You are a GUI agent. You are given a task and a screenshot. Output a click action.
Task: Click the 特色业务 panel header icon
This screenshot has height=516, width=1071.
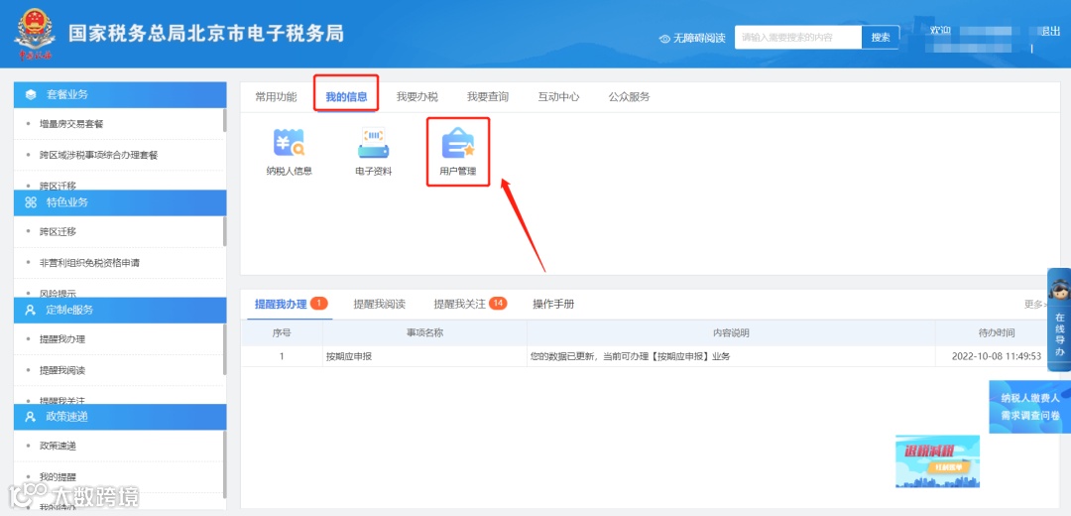[x=31, y=202]
